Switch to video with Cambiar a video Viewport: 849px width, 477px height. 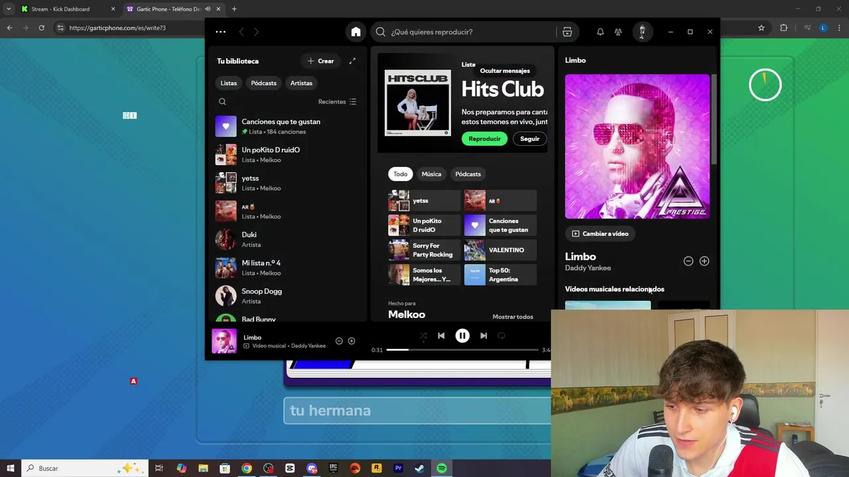600,233
